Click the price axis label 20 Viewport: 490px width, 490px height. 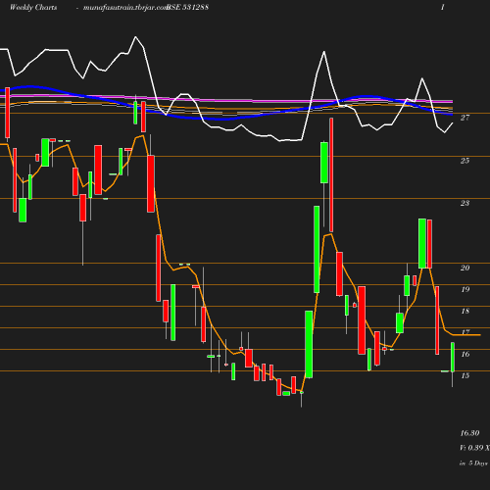(465, 268)
